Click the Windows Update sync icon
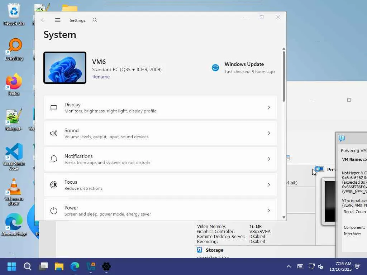 point(215,68)
